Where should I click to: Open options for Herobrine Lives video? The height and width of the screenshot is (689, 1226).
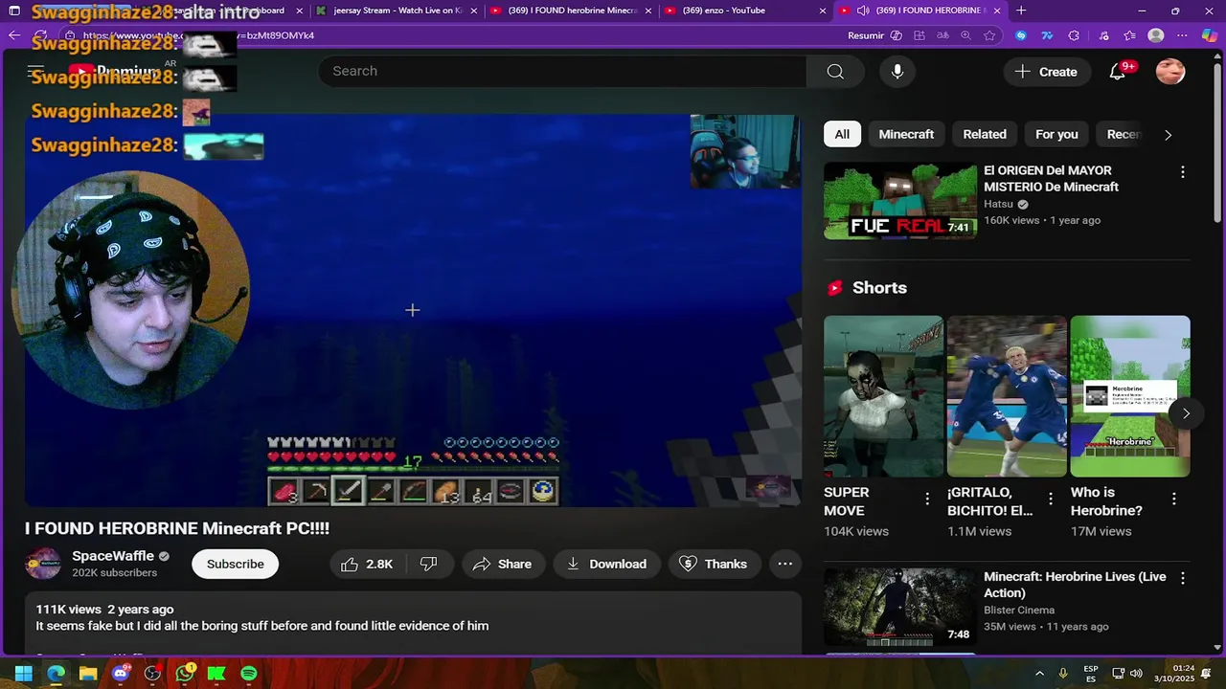[1182, 578]
